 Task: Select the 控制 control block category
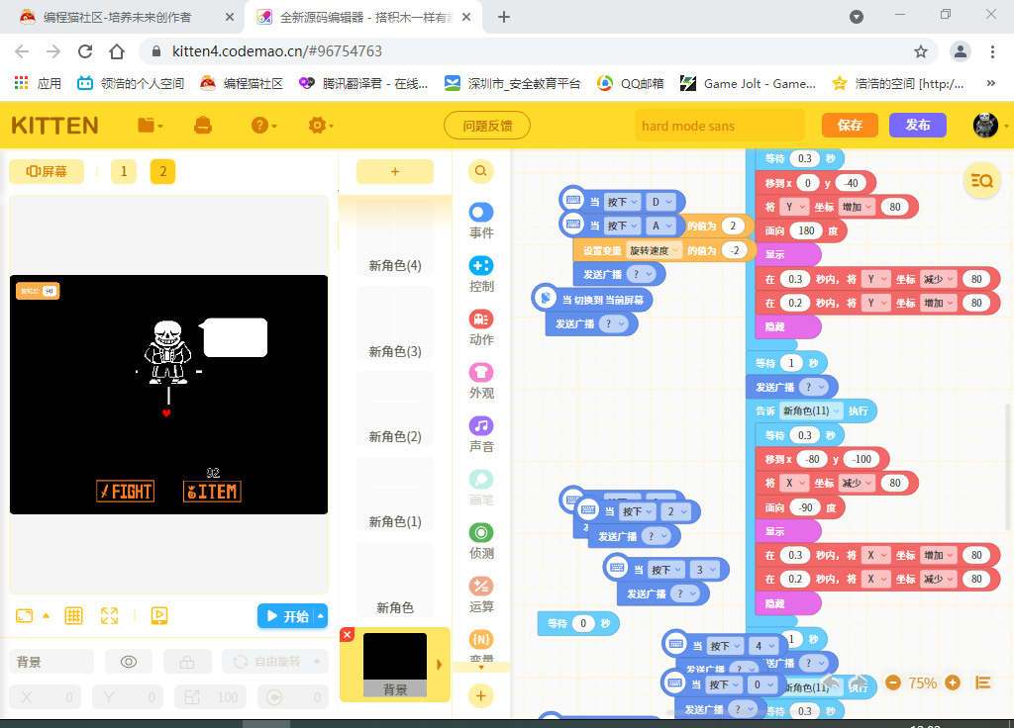click(x=481, y=275)
